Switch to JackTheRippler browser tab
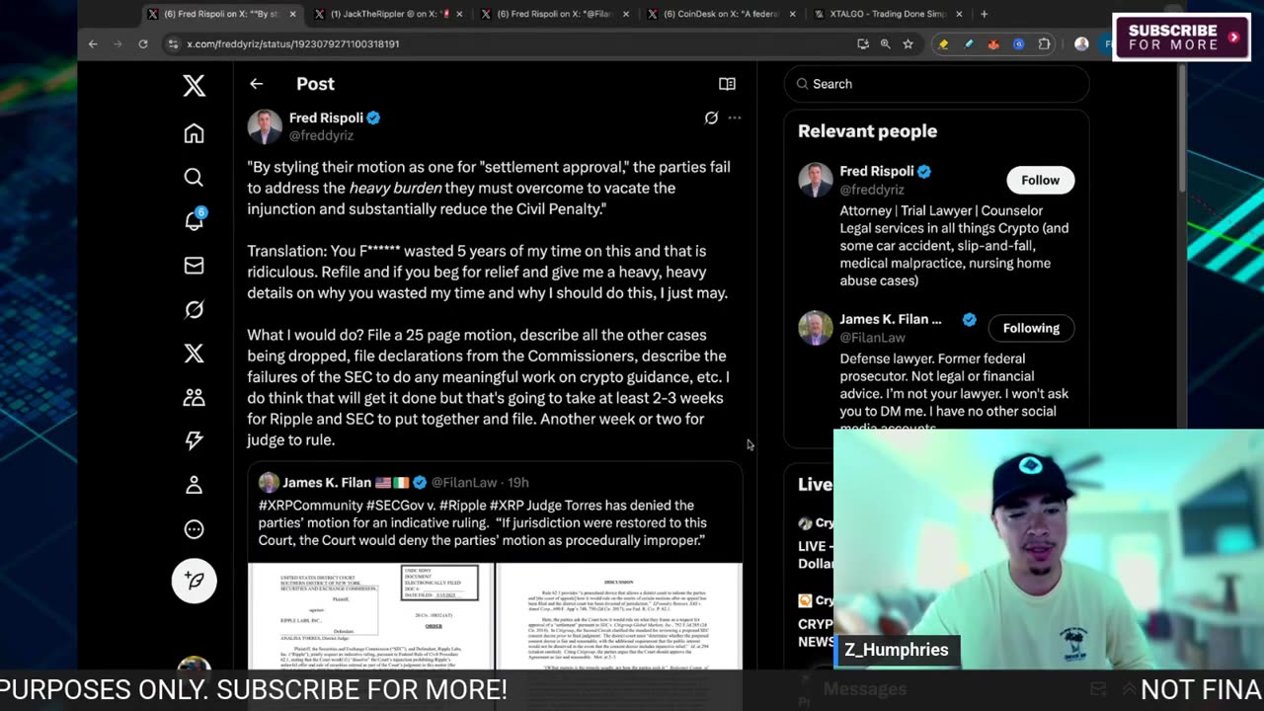The width and height of the screenshot is (1264, 711). pos(388,14)
